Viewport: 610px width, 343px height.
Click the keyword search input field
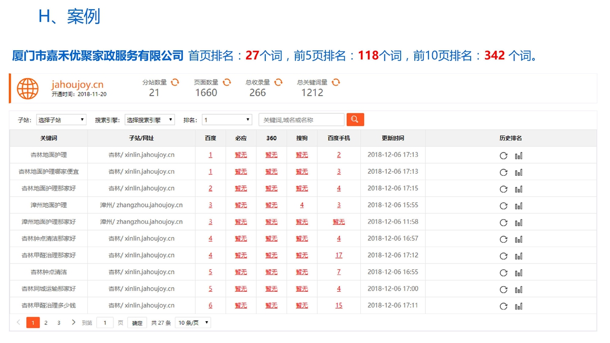tap(301, 120)
